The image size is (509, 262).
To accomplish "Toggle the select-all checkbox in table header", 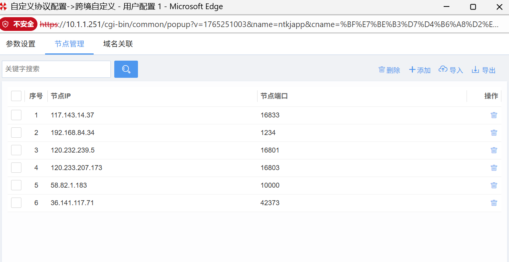I will [x=16, y=96].
